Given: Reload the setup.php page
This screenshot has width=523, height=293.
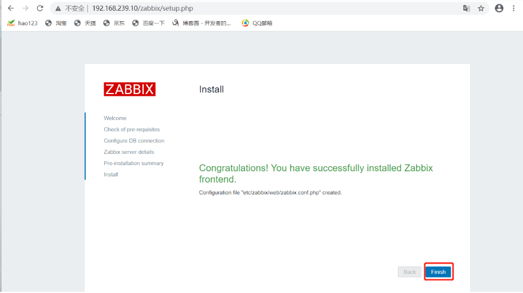Looking at the screenshot, I should (x=40, y=8).
